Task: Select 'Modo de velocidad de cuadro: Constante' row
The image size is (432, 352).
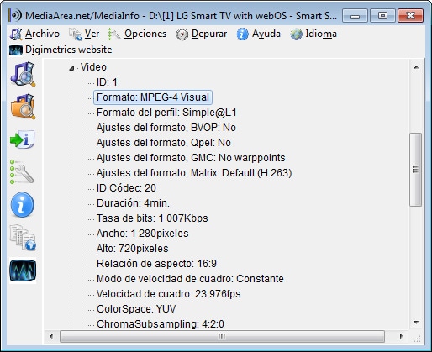Action: pyautogui.click(x=190, y=279)
